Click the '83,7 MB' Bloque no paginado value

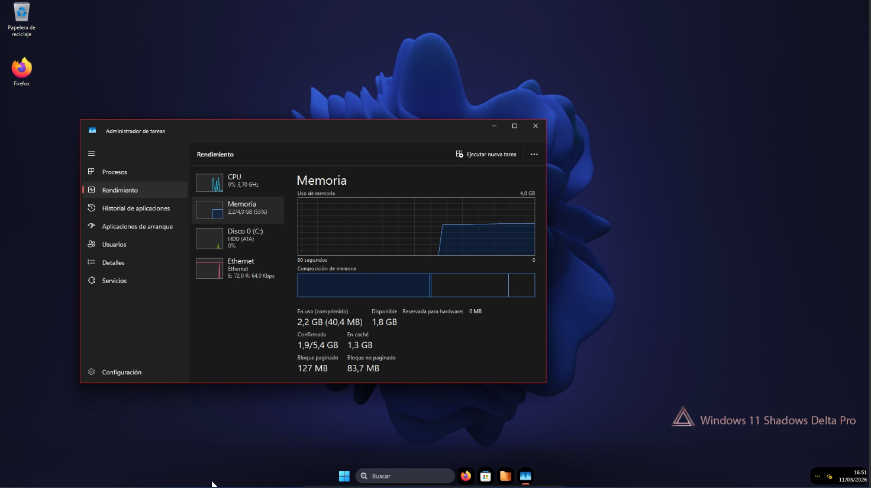tap(363, 368)
